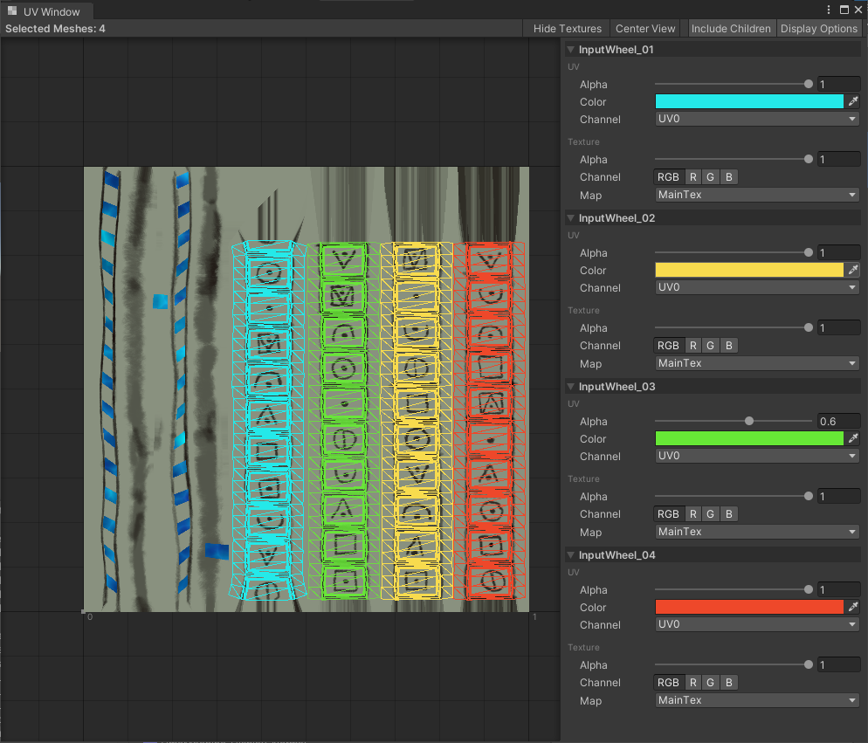Open InputWheel_01 UV Channel dropdown
868x743 pixels.
click(757, 119)
